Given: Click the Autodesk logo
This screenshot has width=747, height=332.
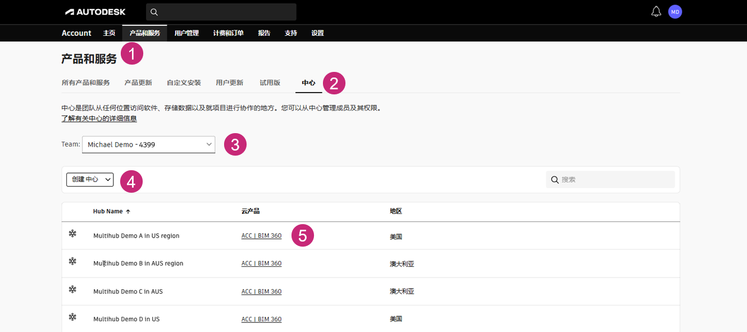Looking at the screenshot, I should click(95, 12).
